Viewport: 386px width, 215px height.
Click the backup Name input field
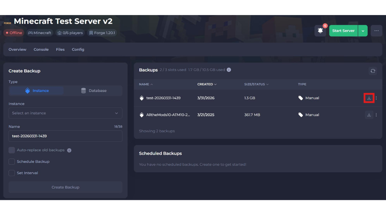click(65, 136)
